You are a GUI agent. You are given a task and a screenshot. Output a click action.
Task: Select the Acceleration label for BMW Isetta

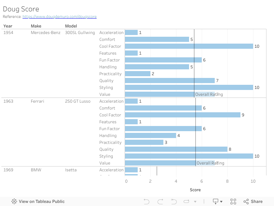click(111, 170)
